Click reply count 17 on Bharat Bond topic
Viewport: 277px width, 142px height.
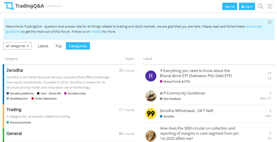(x=269, y=73)
